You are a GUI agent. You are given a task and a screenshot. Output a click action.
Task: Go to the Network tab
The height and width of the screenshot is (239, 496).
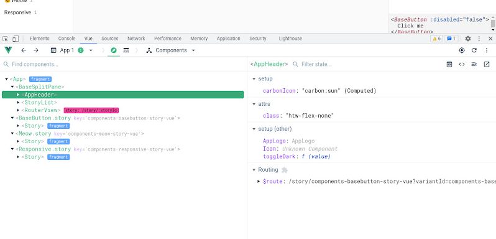click(x=136, y=39)
